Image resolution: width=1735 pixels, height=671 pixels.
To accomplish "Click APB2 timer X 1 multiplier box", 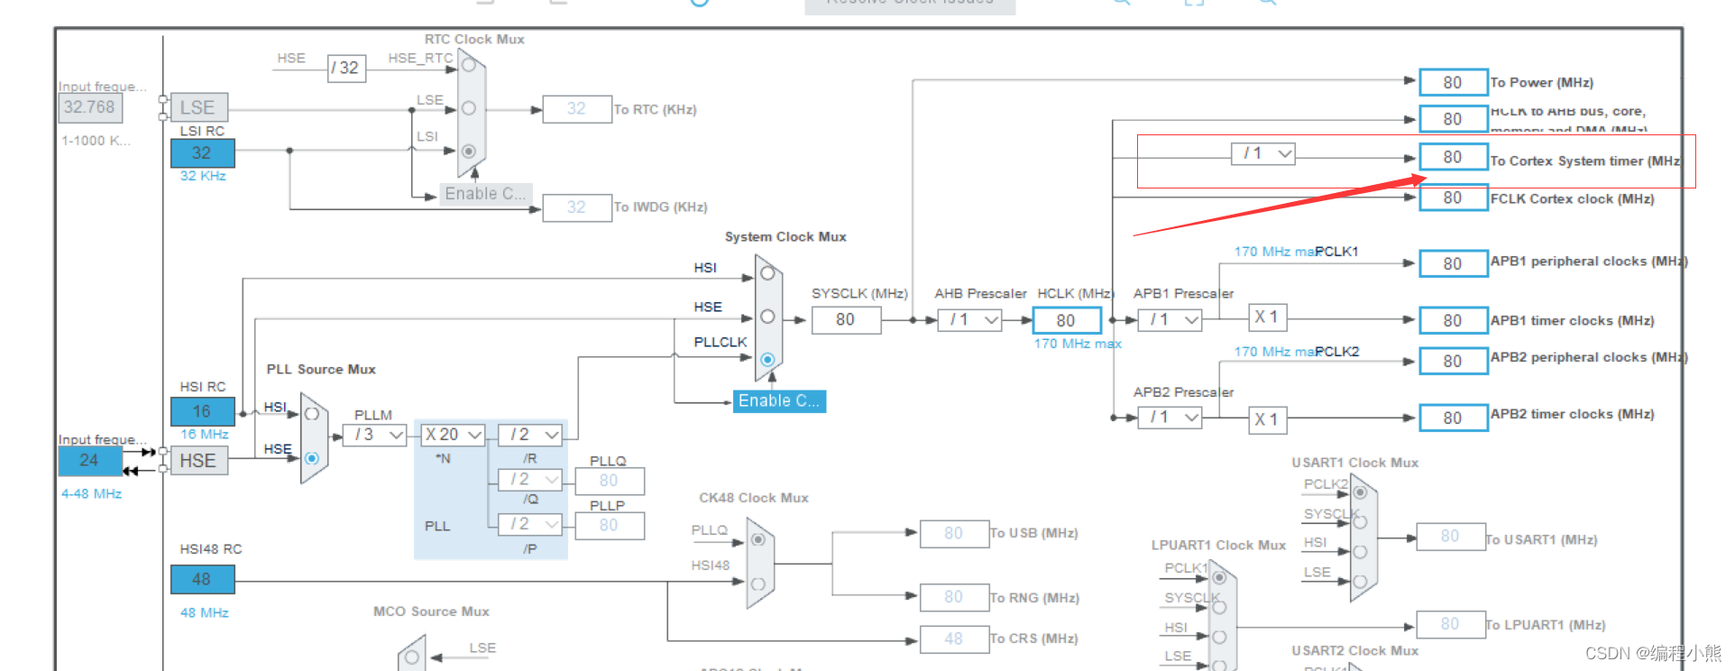I will [x=1267, y=419].
